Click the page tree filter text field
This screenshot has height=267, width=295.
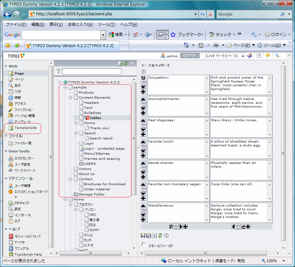[92, 71]
